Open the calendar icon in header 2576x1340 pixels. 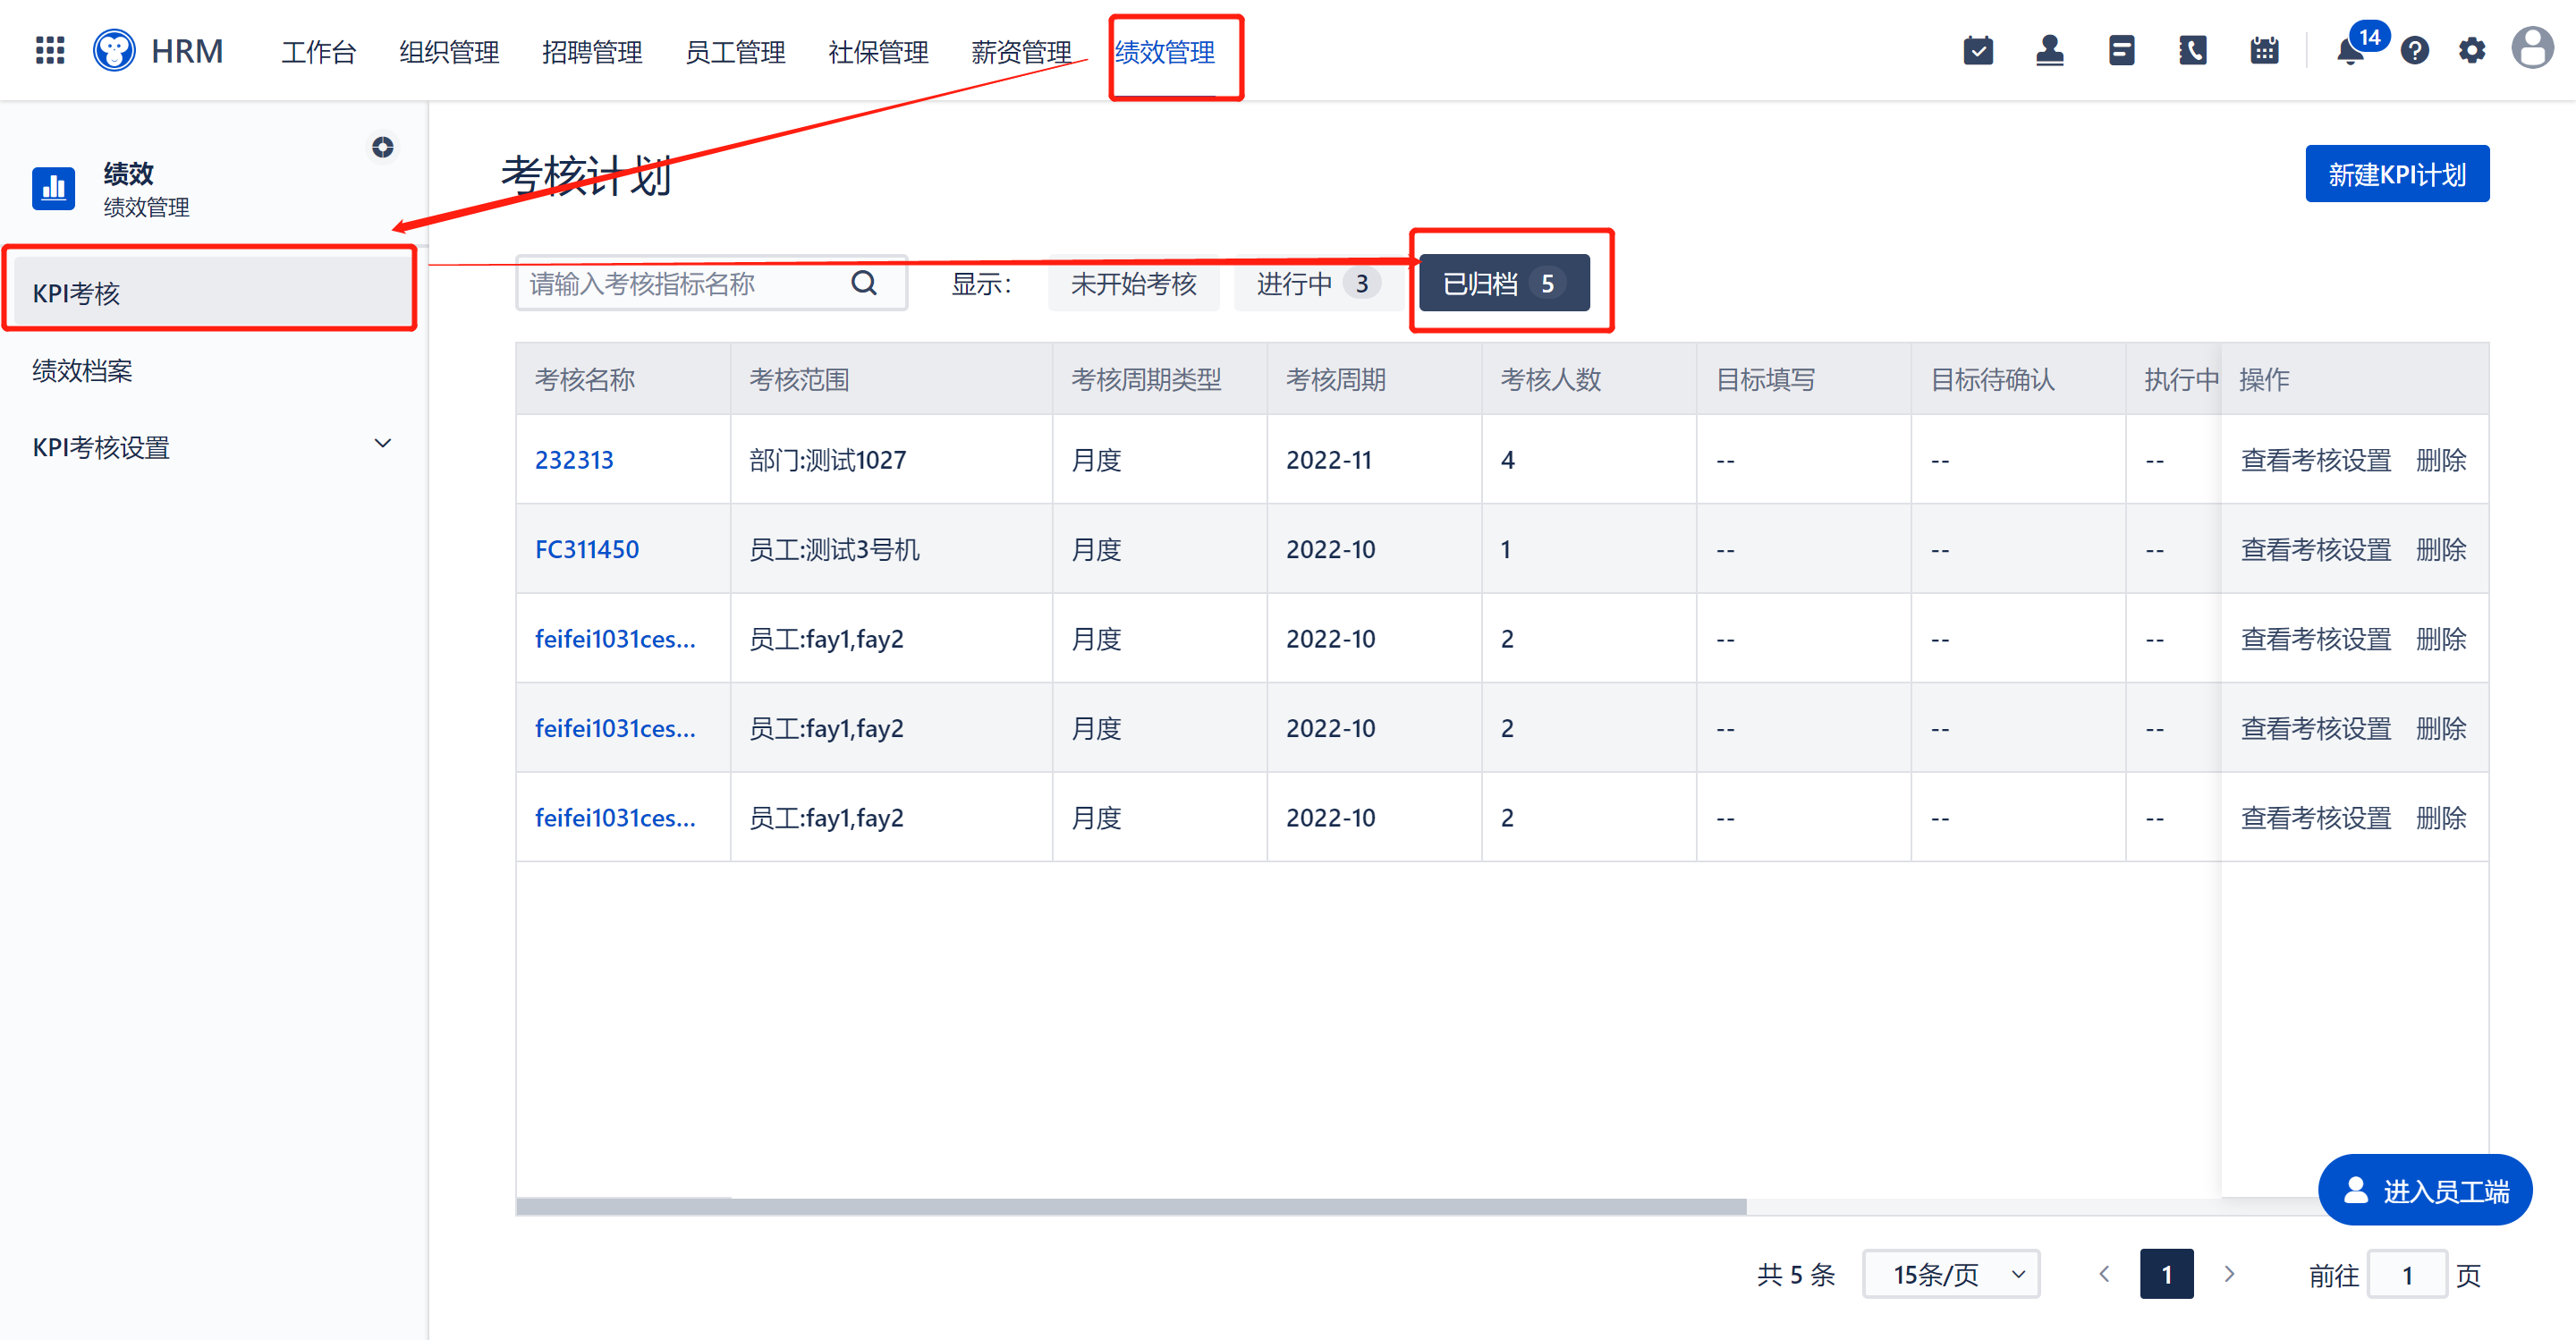click(2264, 50)
